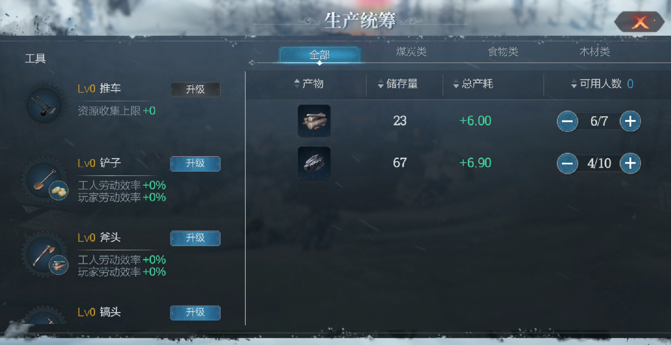Sort by 可用人数 column arrows
This screenshot has height=345, width=671.
(x=574, y=84)
